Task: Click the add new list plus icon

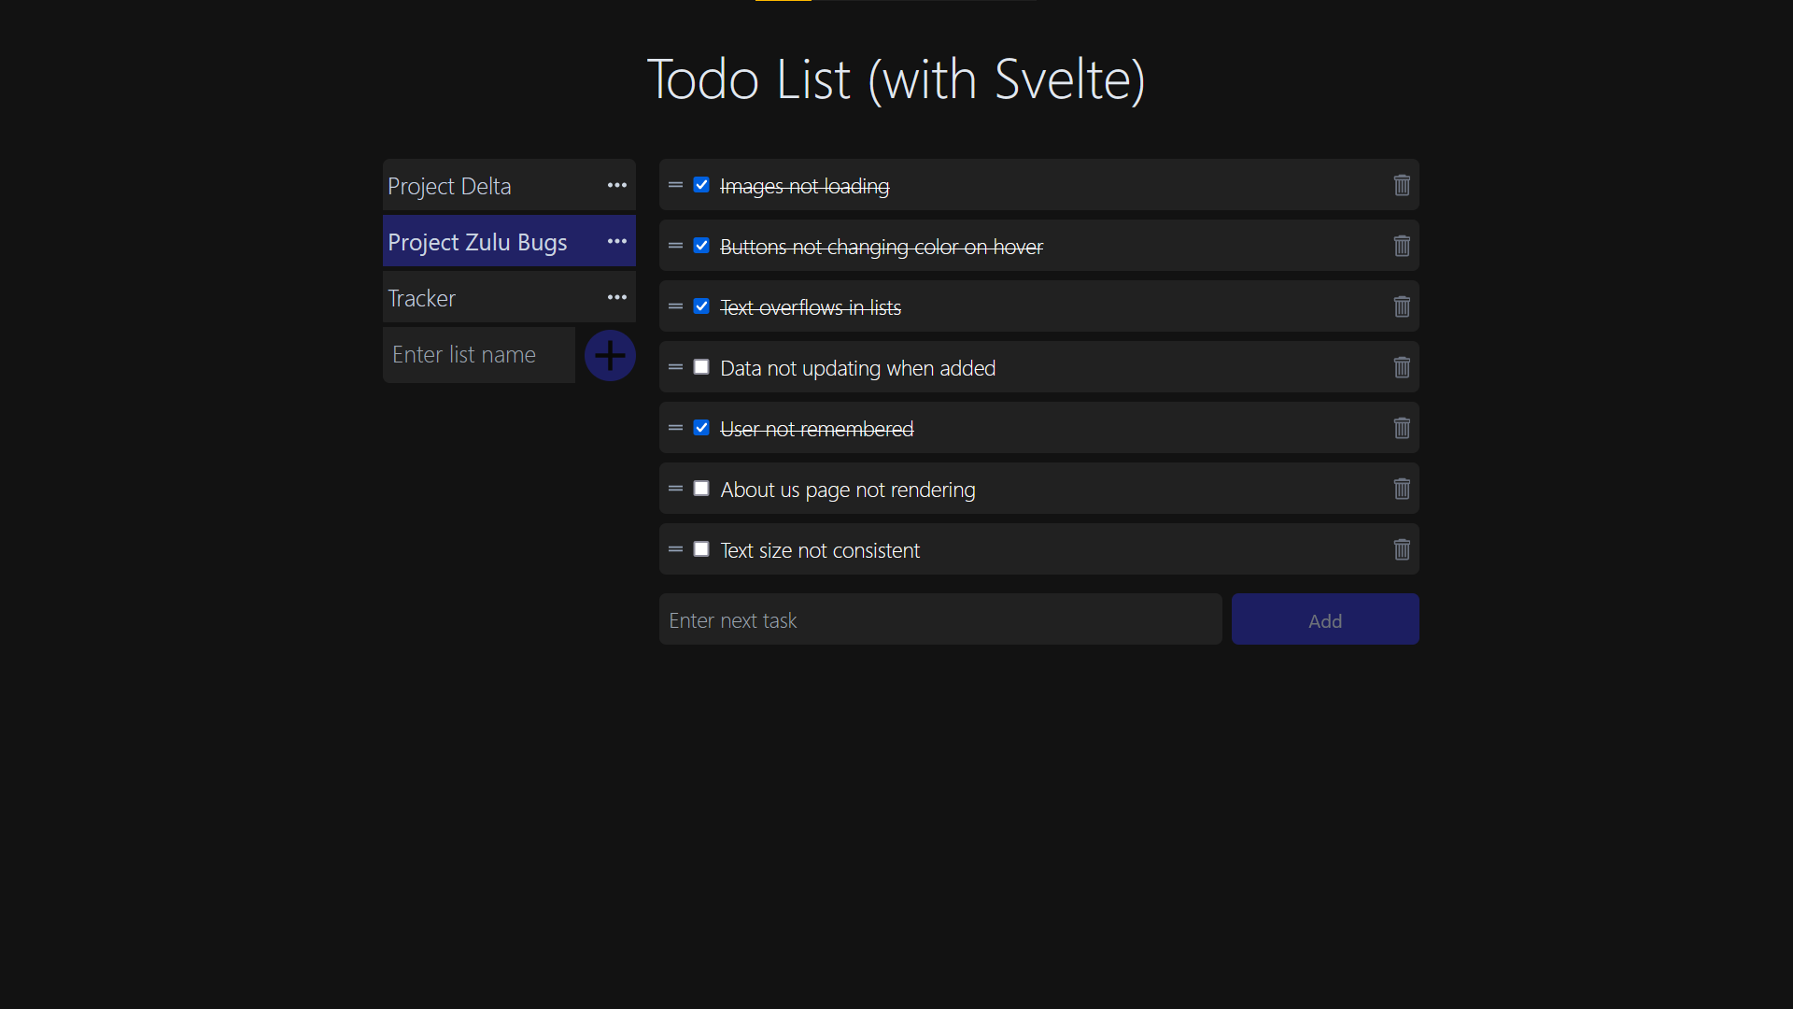Action: 610,355
